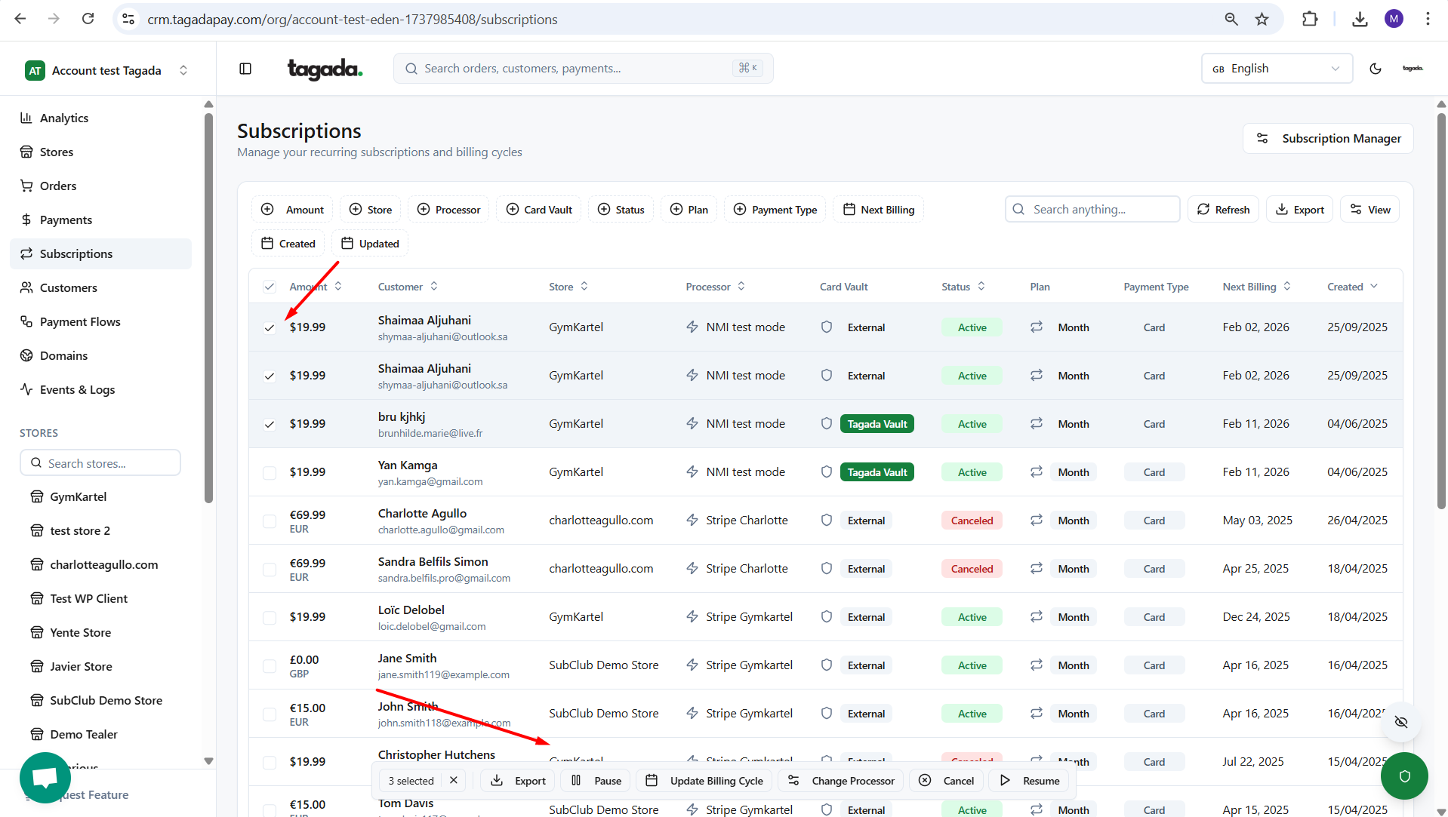Pause the selected subscriptions

(596, 781)
